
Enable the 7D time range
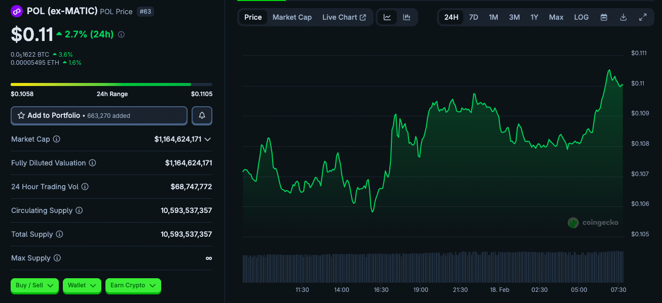point(473,17)
